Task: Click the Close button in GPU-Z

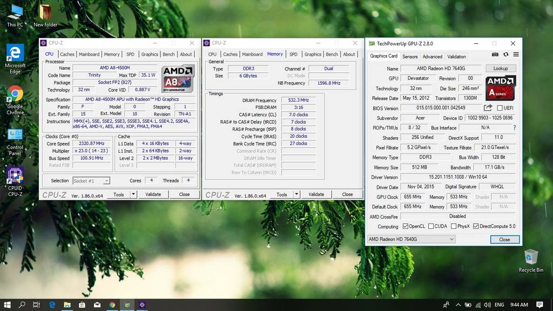Action: (504, 239)
